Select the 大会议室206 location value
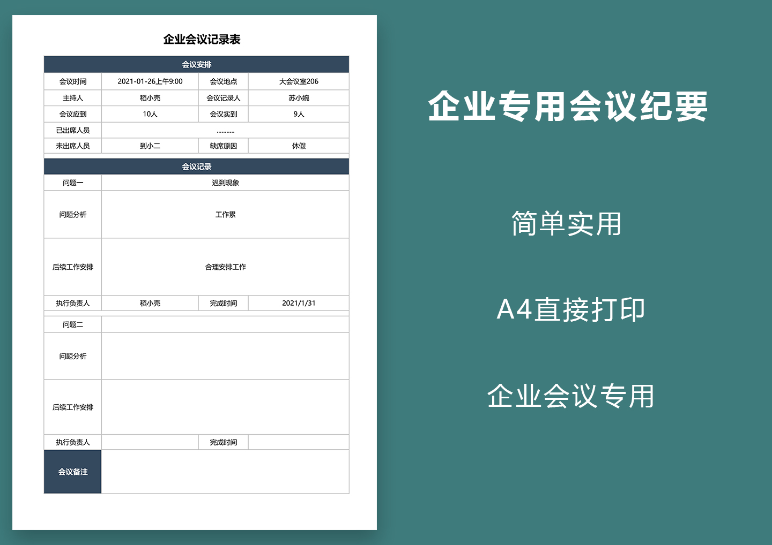The height and width of the screenshot is (545, 772). tap(298, 81)
